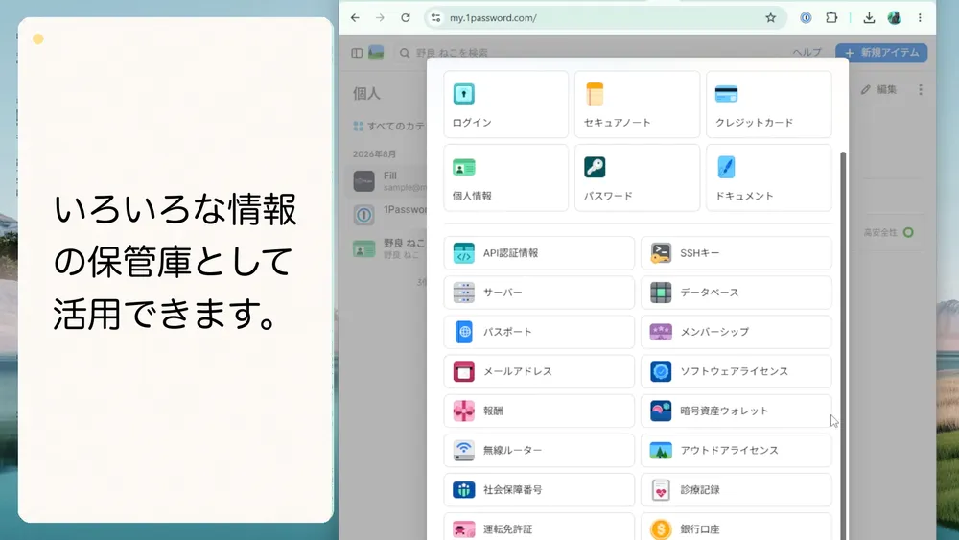Select the Fill item in the list
This screenshot has height=540, width=959.
(387, 181)
